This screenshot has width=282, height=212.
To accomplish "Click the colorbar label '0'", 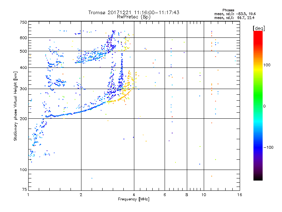I will point(264,106).
